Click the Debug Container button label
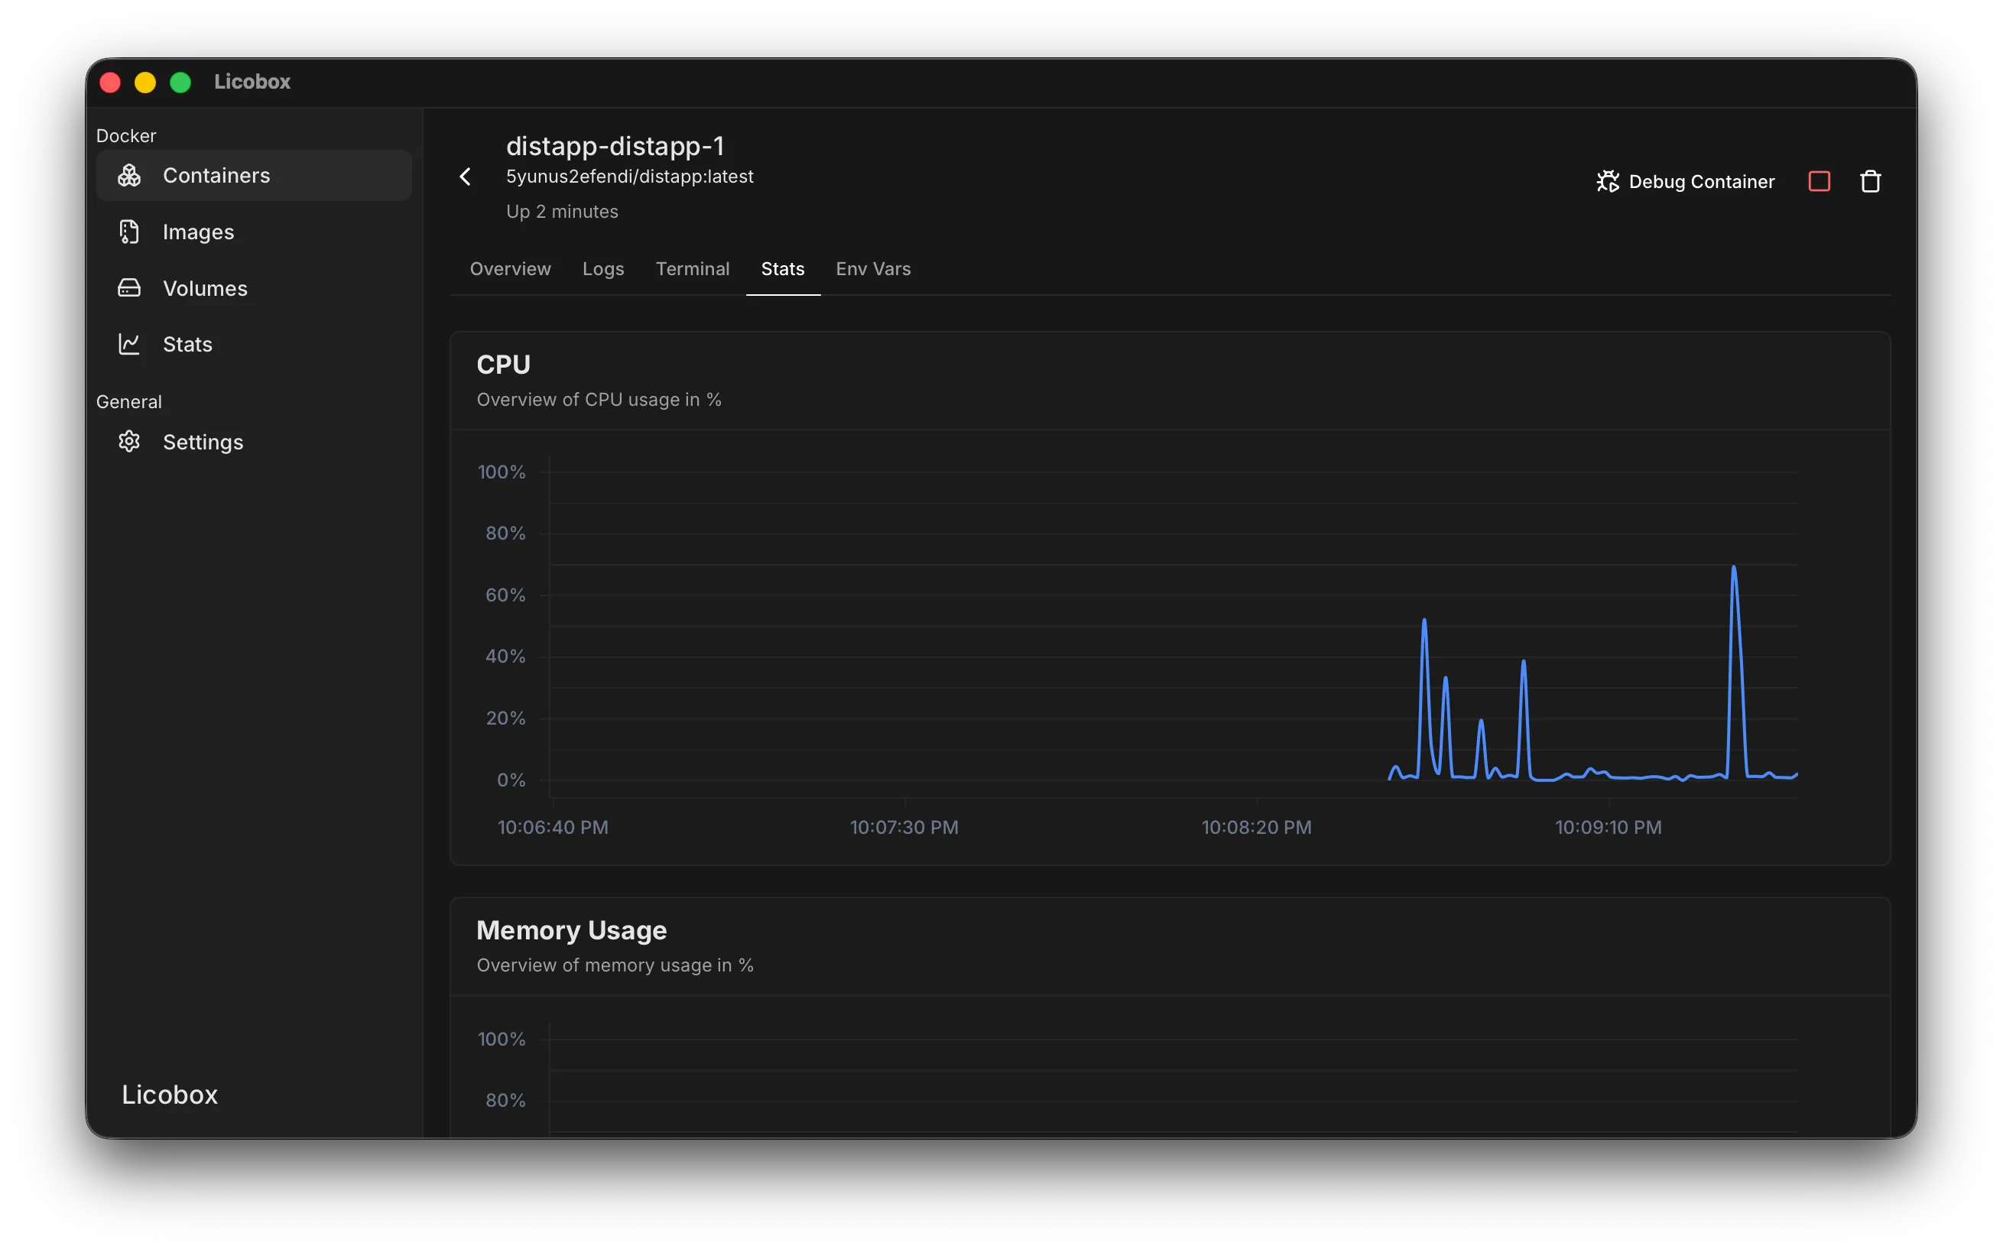Screen dimensions: 2003x1252 pos(1702,181)
